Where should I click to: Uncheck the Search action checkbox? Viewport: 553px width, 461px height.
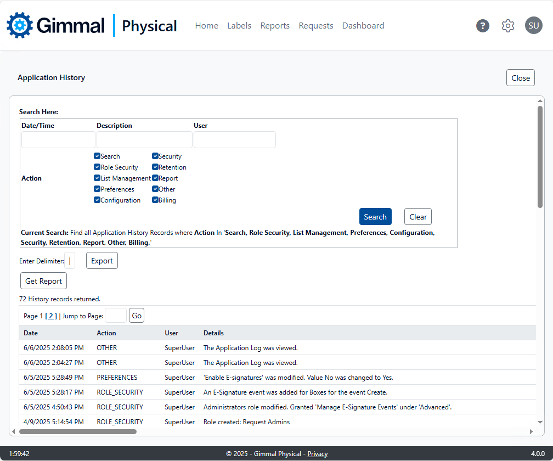click(97, 156)
